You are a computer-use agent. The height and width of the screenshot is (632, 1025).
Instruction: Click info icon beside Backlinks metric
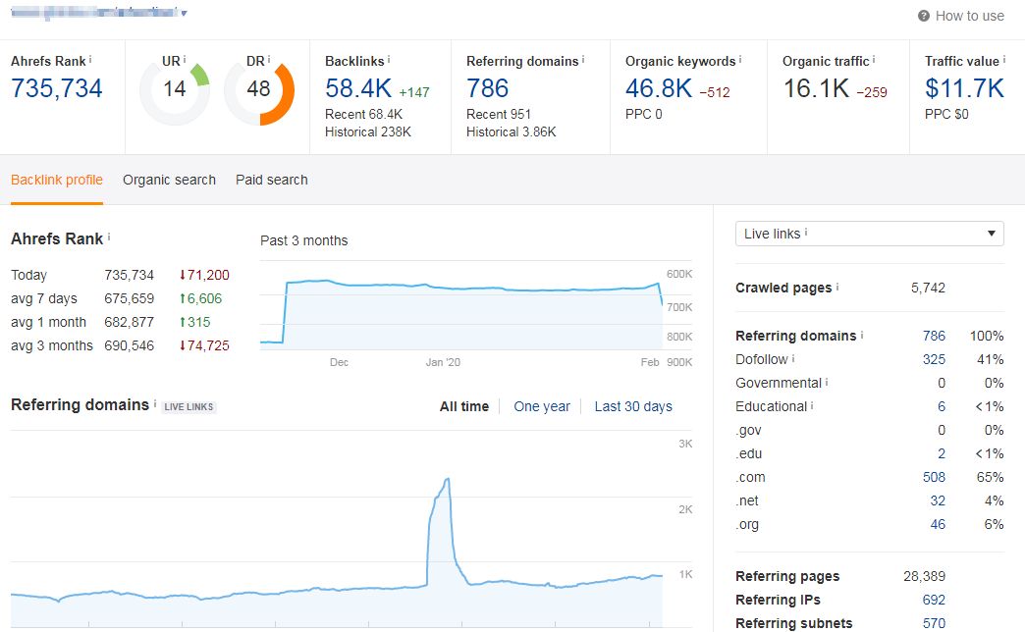388,60
